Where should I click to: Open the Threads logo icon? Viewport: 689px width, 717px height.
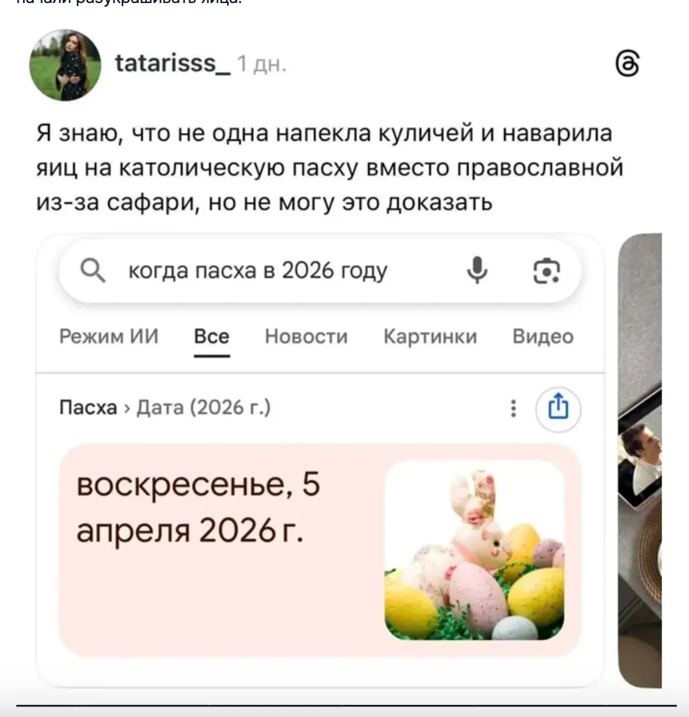[x=627, y=64]
